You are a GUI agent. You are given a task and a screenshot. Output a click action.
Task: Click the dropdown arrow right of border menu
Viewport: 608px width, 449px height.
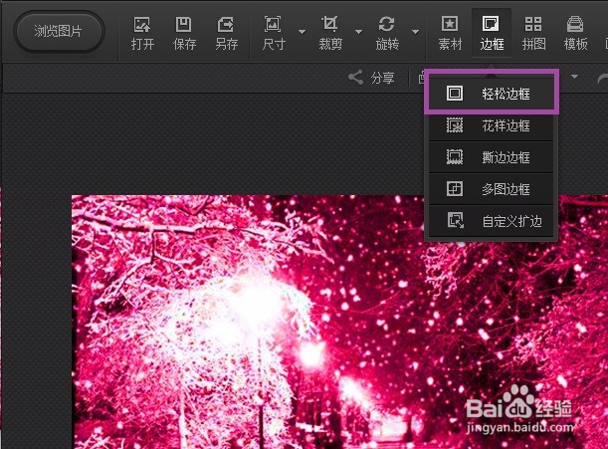pyautogui.click(x=574, y=77)
